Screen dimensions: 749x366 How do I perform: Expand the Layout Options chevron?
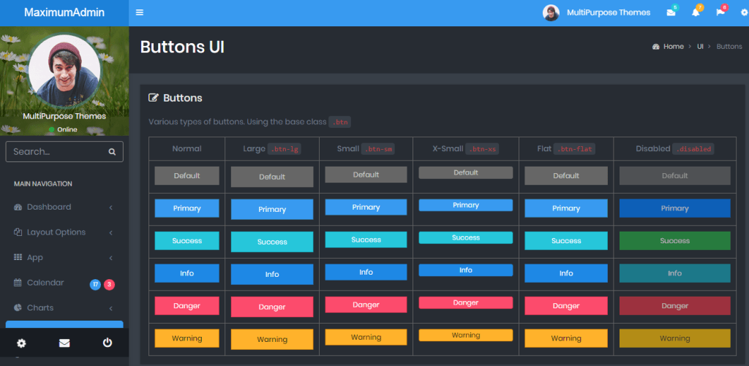[111, 232]
